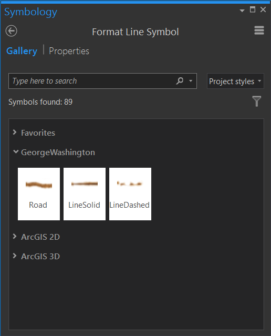This screenshot has height=336, width=271.
Task: Choose the LineSolid symbol thumbnail
Action: point(85,194)
